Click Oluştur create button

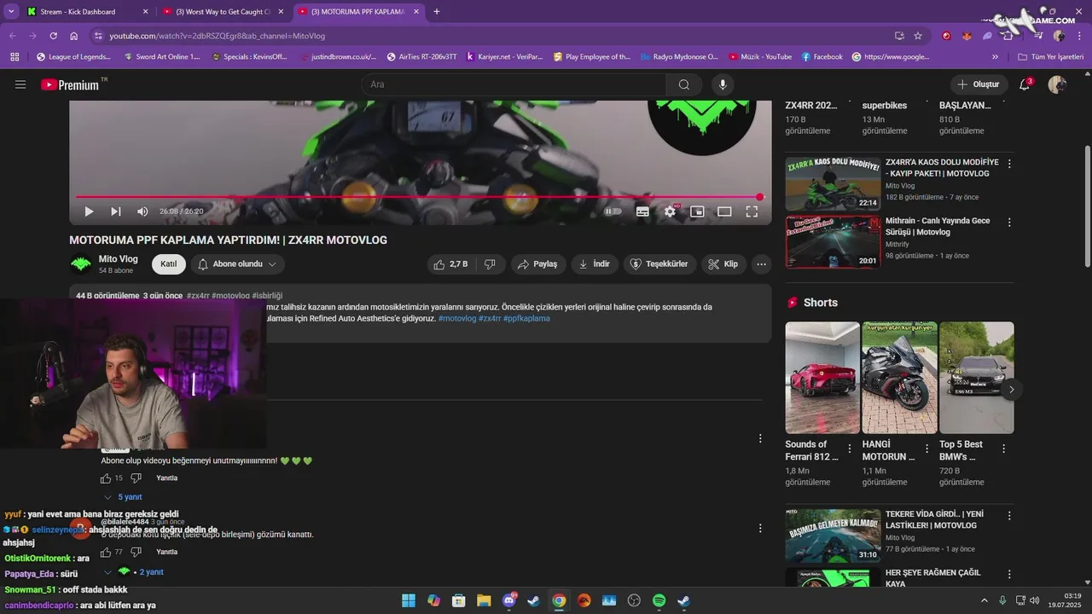coord(979,84)
